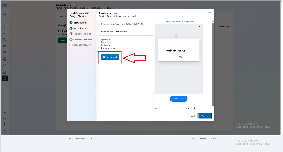
Task: Open English (United States) language dropdown
Action: click(80, 138)
